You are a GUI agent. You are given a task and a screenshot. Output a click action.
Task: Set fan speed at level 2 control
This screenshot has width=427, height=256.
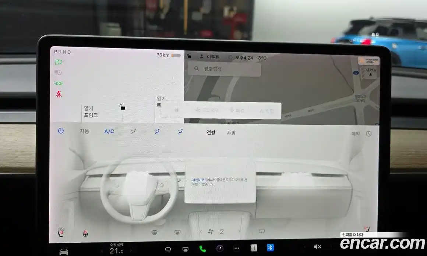click(221, 231)
